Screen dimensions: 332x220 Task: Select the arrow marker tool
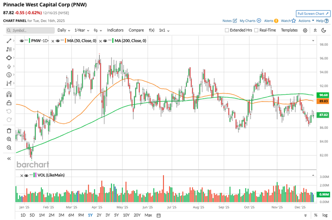click(x=9, y=66)
